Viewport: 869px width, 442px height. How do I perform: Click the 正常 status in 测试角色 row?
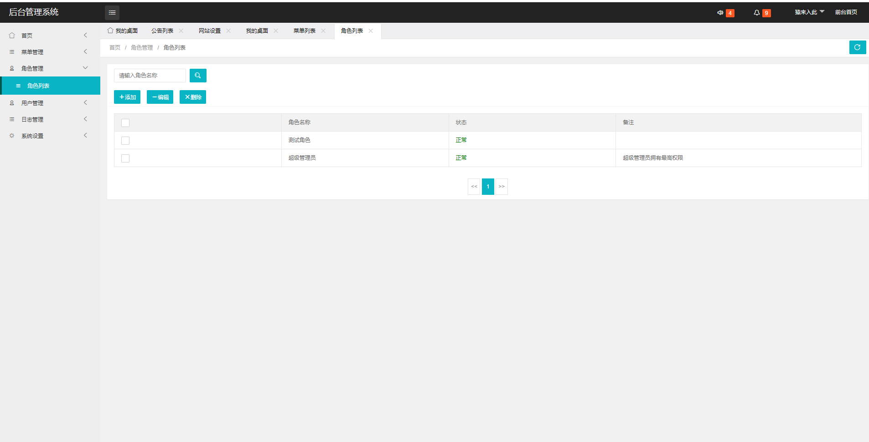point(461,140)
